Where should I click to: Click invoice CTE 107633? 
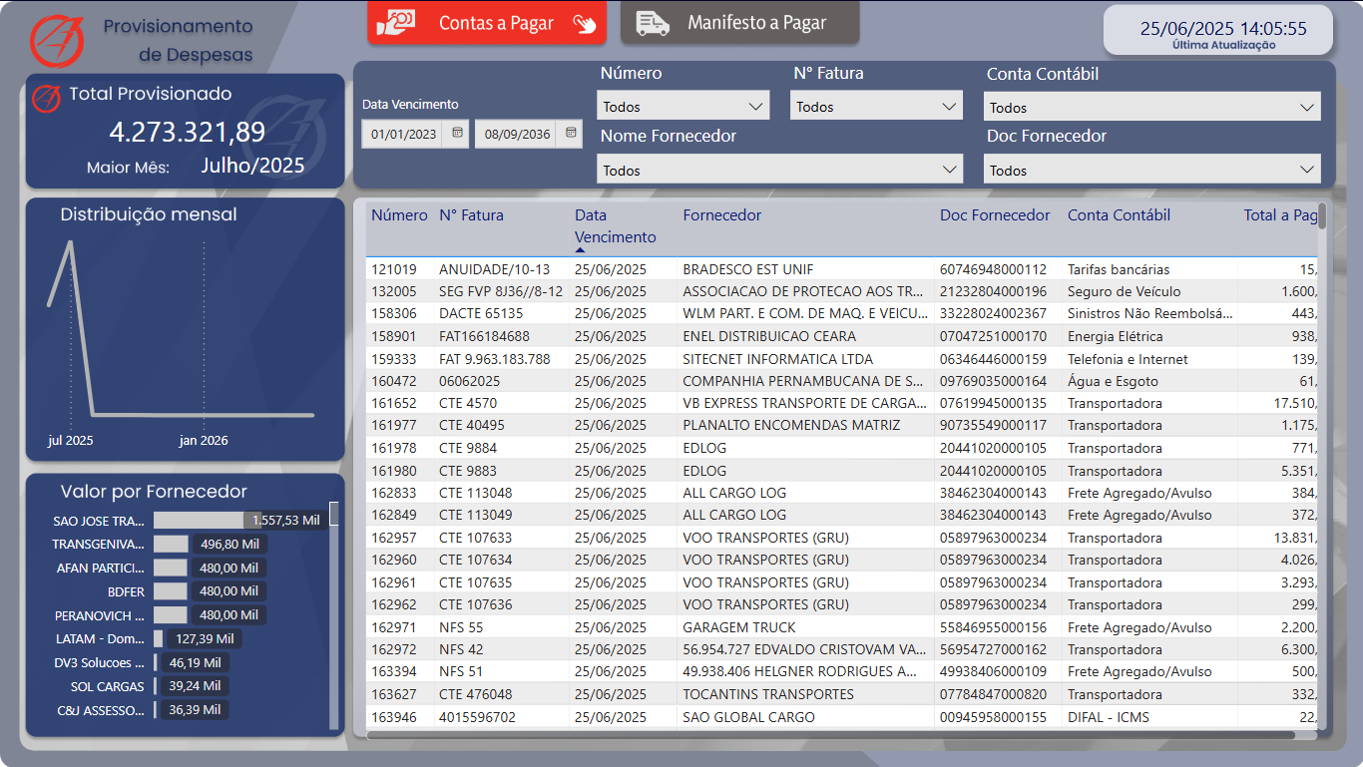coord(476,538)
